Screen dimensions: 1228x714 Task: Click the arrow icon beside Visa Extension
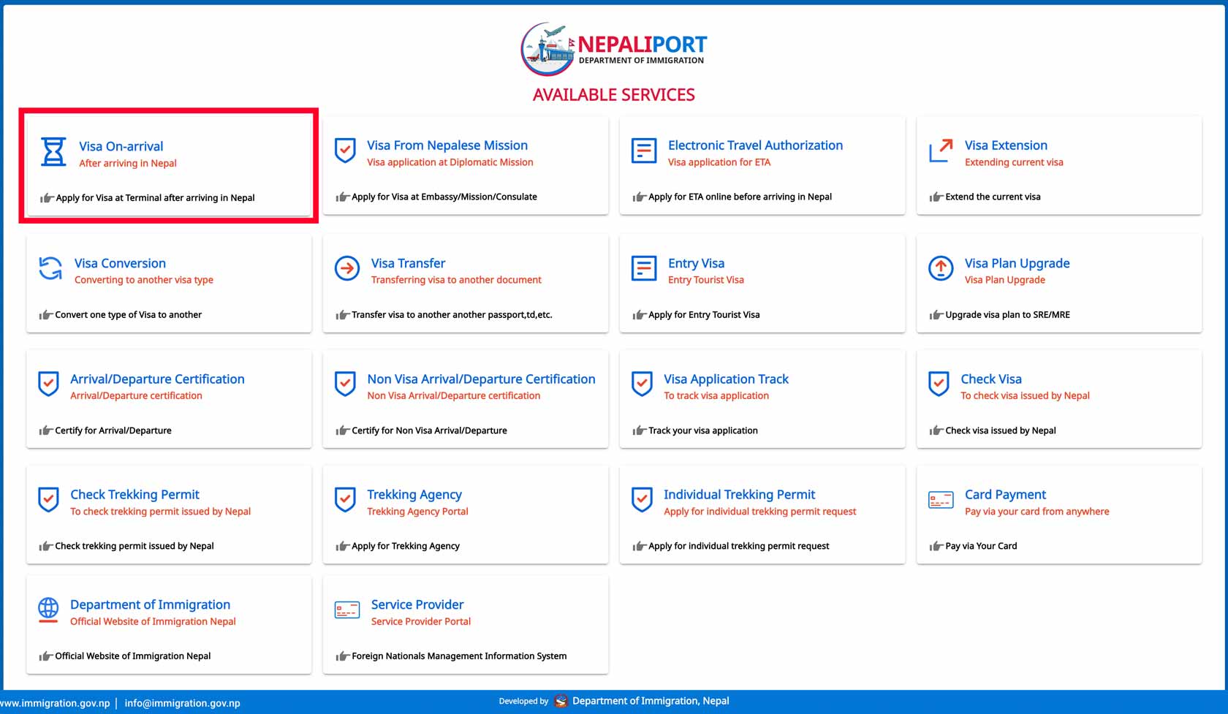point(941,151)
